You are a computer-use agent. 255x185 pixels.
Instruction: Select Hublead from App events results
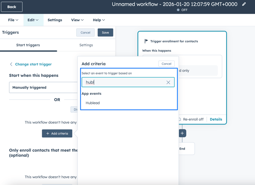coord(93,103)
